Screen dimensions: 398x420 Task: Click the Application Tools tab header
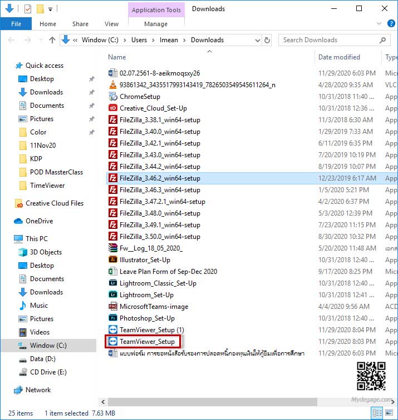coord(156,10)
